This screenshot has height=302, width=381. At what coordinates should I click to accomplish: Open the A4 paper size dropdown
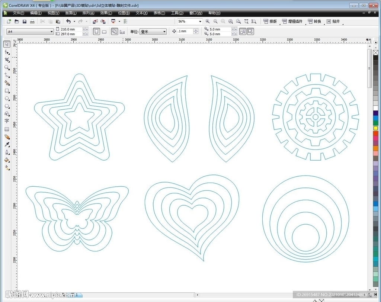(51, 32)
